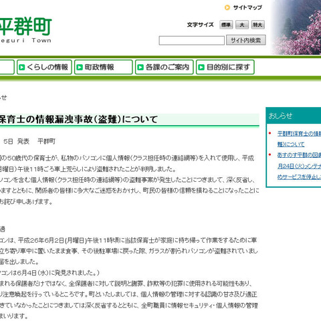321x321 pixels.
Task: Click green arrow icon beside 目的別に探す
Action: pos(201,67)
